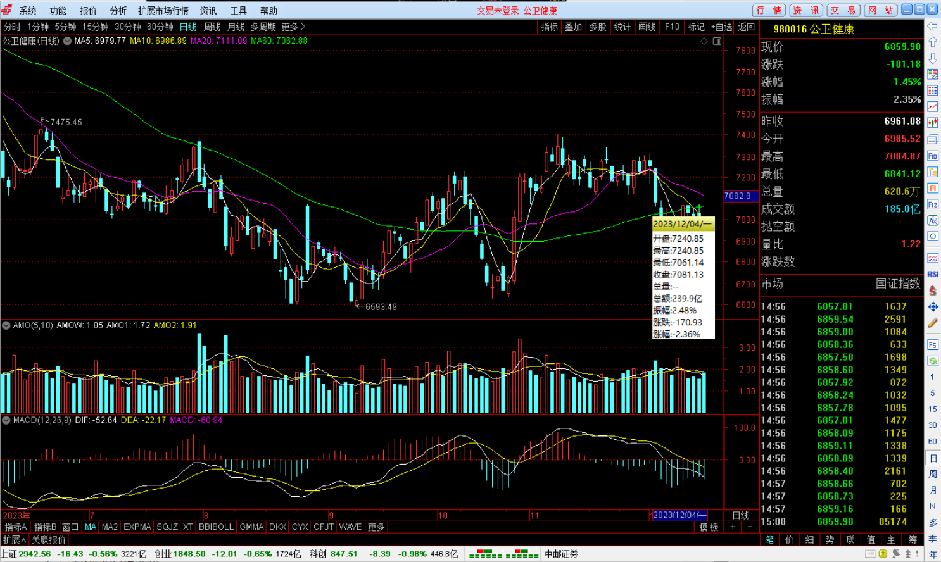Expand 更多 period options in top bar
The image size is (941, 562).
pos(293,27)
